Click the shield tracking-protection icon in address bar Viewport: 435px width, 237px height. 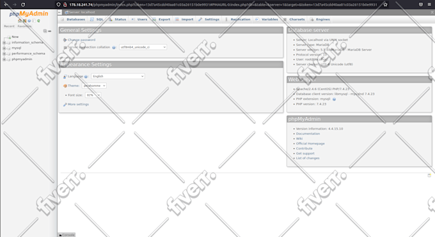58,4
